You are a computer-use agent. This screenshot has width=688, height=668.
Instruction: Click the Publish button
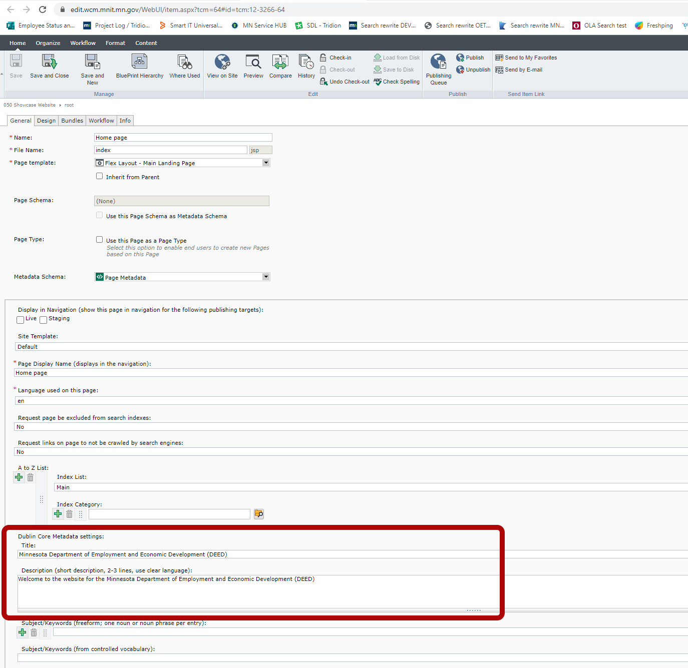[x=470, y=58]
